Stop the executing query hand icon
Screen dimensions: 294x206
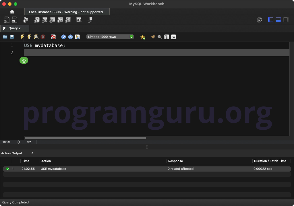pos(43,37)
